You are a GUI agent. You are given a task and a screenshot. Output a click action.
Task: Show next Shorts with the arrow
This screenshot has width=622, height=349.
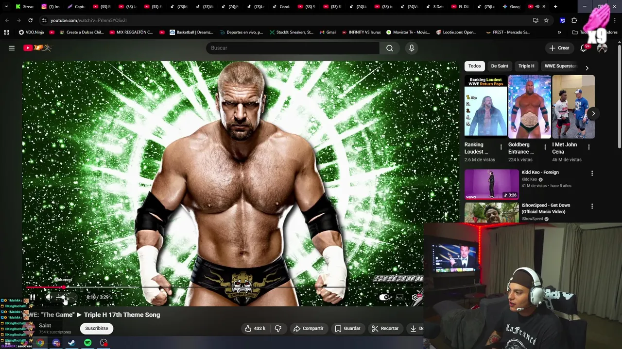pos(593,113)
